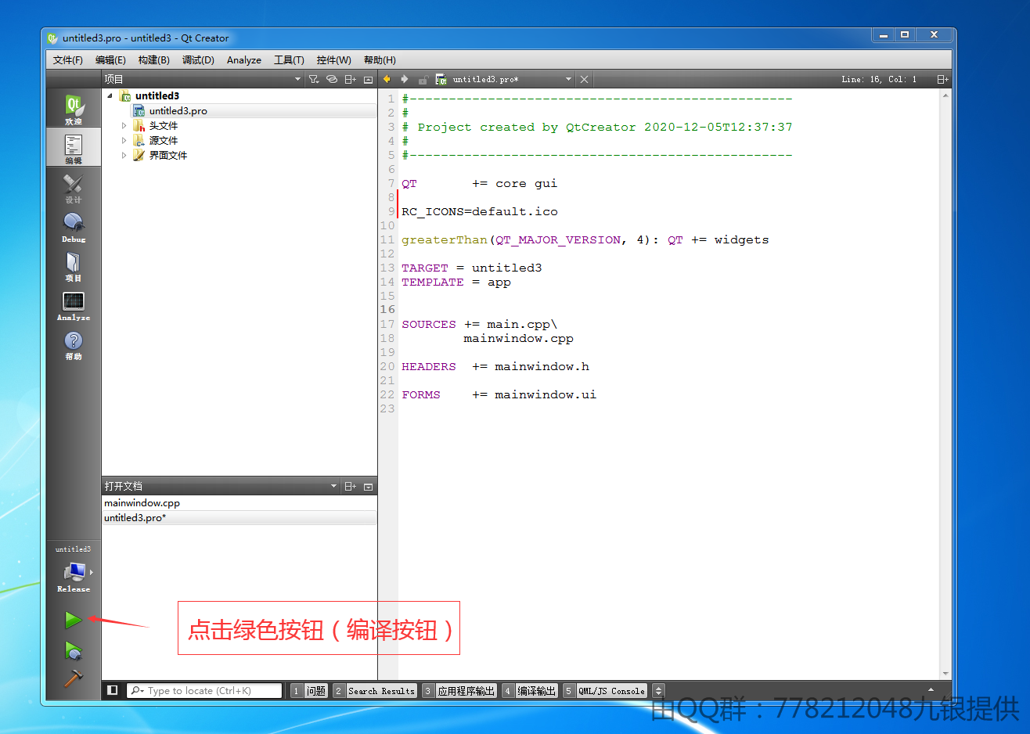Close the Projects side panel
The image size is (1030, 734).
click(368, 79)
